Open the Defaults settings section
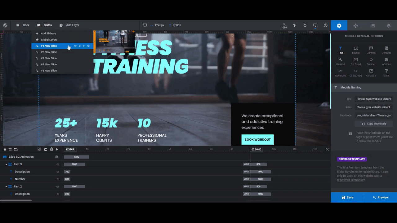The image size is (397, 223). pyautogui.click(x=386, y=50)
